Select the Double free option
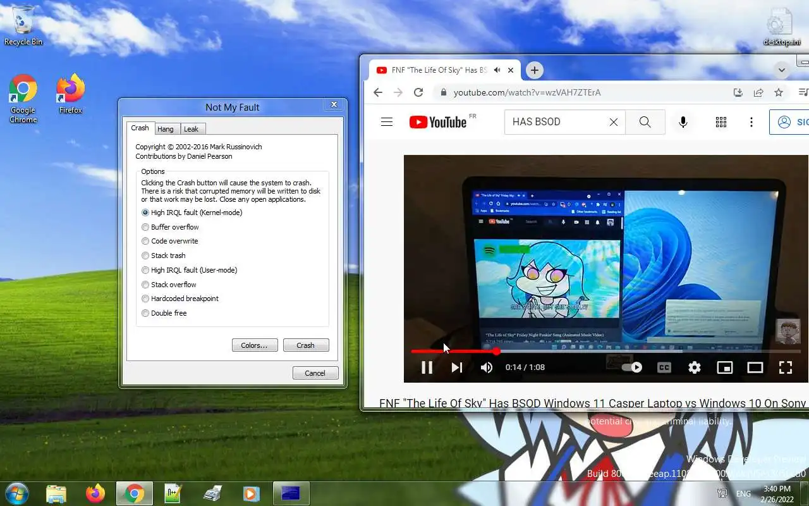This screenshot has width=809, height=506. [164, 313]
